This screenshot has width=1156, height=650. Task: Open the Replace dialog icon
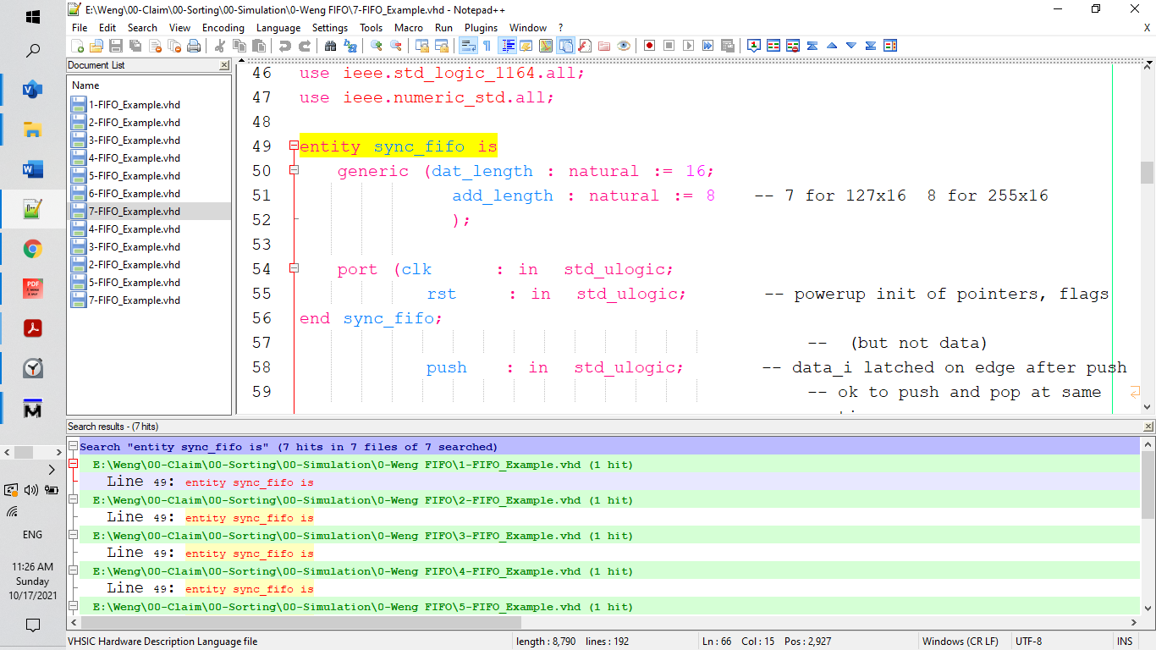350,46
